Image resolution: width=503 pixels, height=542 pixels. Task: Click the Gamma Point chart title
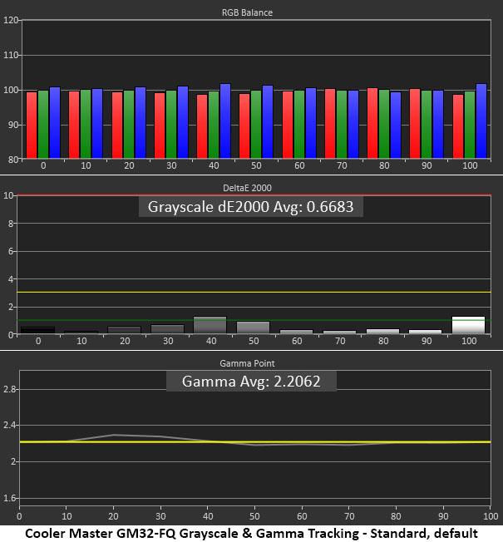point(247,363)
